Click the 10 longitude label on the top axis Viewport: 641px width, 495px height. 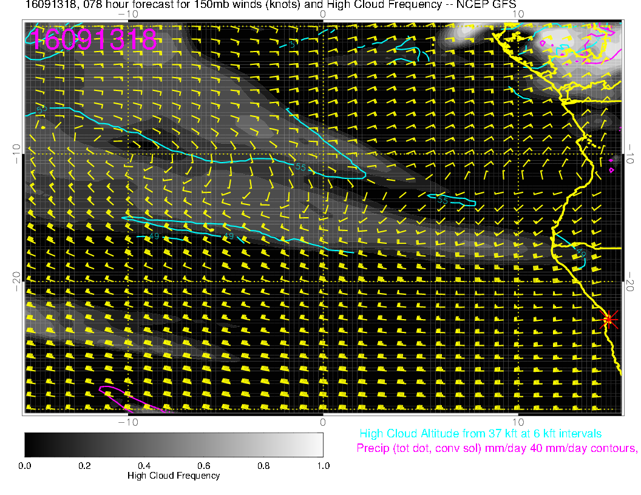tap(518, 13)
